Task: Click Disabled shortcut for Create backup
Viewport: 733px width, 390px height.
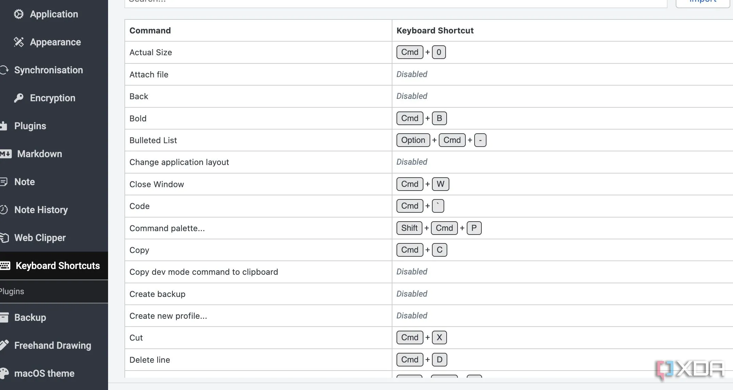Action: tap(412, 294)
